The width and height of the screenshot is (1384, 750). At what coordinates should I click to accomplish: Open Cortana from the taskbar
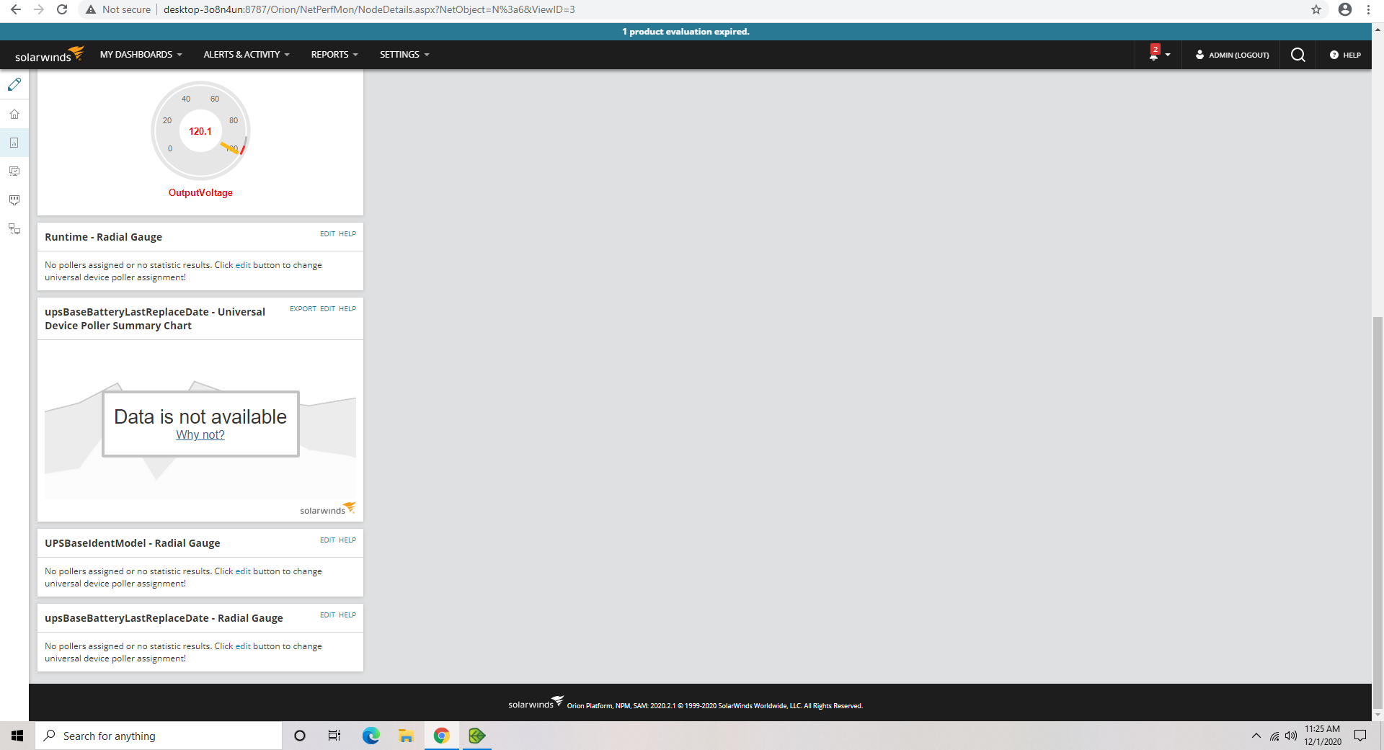(x=300, y=736)
